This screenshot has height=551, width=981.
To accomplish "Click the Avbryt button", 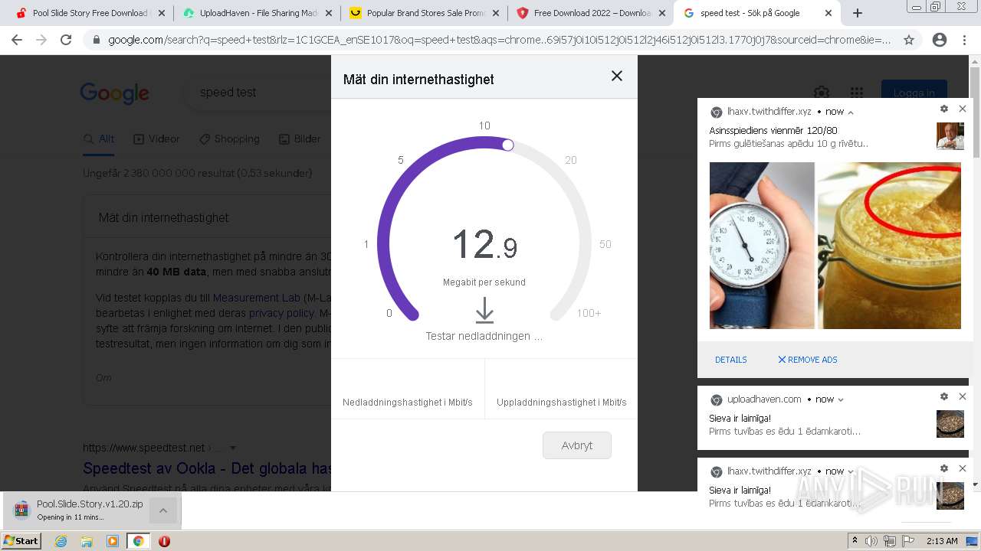I will point(577,445).
